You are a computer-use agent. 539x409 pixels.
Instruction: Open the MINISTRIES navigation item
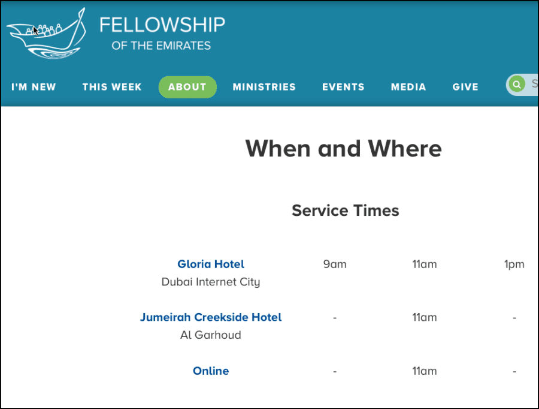click(264, 87)
